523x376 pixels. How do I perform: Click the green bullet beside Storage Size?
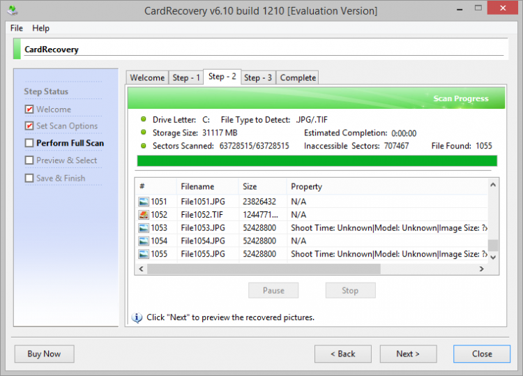tap(144, 133)
